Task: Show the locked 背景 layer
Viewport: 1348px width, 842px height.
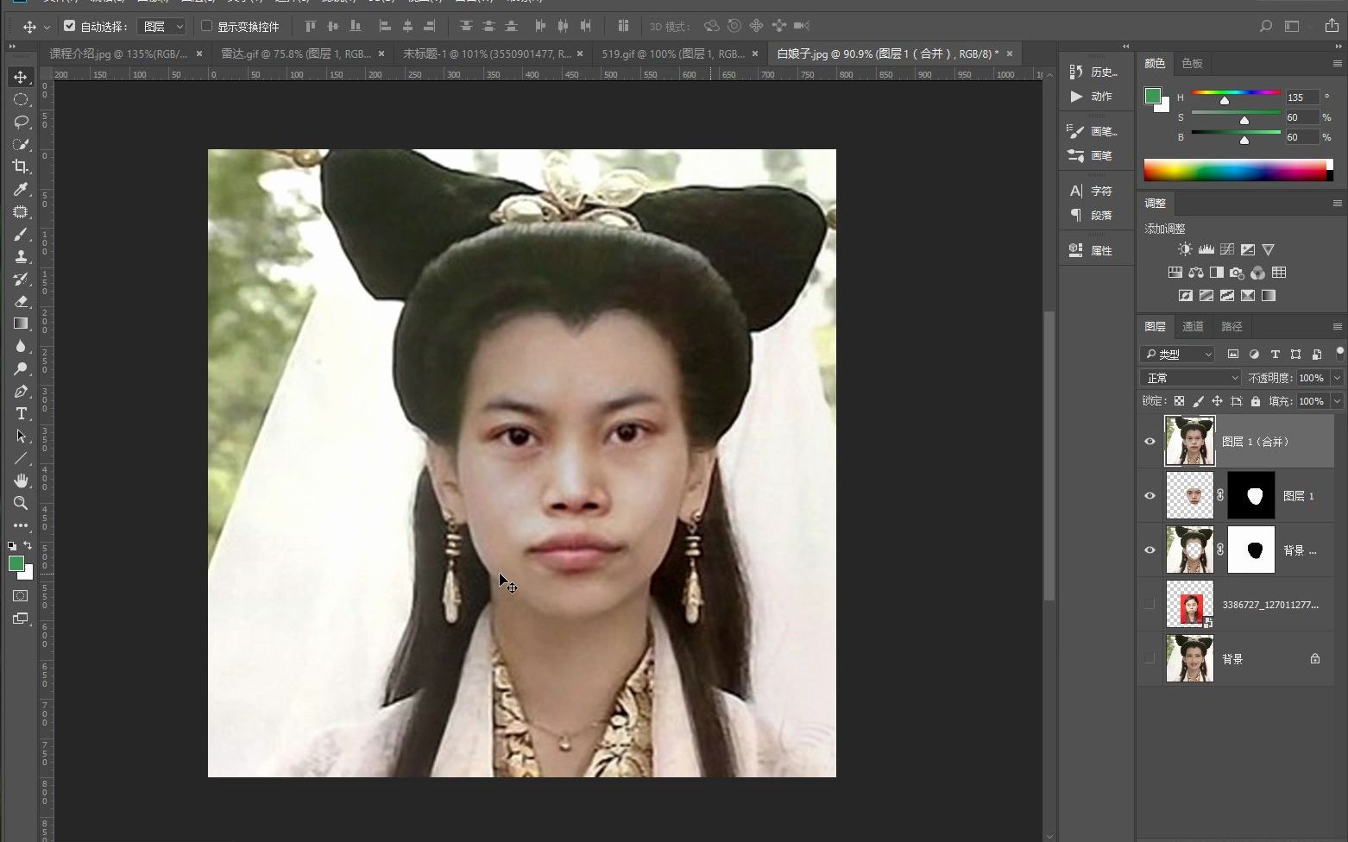Action: coord(1150,658)
